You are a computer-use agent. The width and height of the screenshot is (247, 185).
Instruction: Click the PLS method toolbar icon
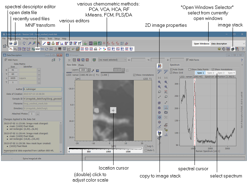tap(109, 49)
